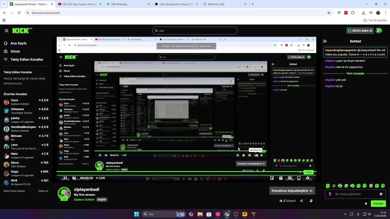Open recommended channel Riv9

(x=26, y=182)
